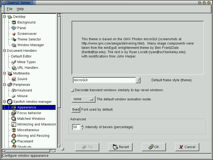
Task: Click the fixed font selector button
Action: click(x=76, y=110)
